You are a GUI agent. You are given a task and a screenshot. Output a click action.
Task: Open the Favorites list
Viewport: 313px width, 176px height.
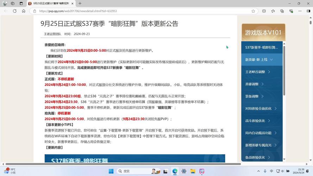(x=273, y=11)
